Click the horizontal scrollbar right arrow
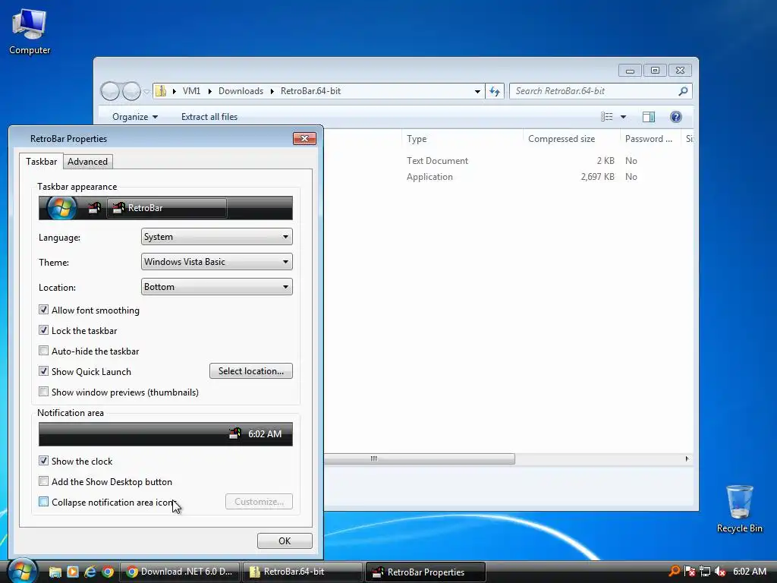The height and width of the screenshot is (583, 777). point(687,459)
